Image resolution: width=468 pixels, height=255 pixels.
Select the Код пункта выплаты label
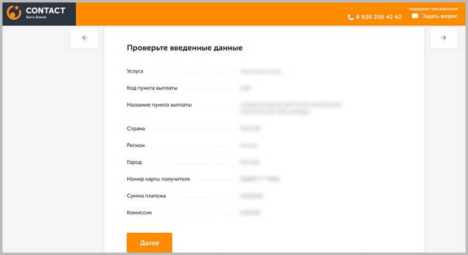pyautogui.click(x=152, y=88)
